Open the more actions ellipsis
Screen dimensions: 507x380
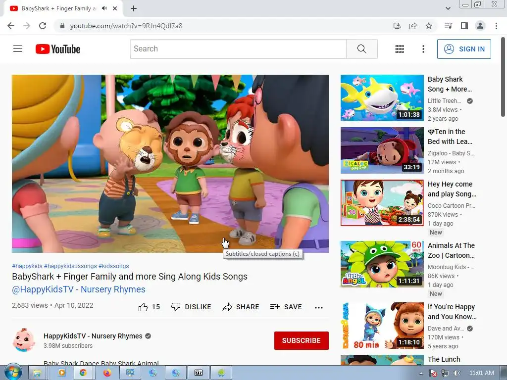click(319, 307)
